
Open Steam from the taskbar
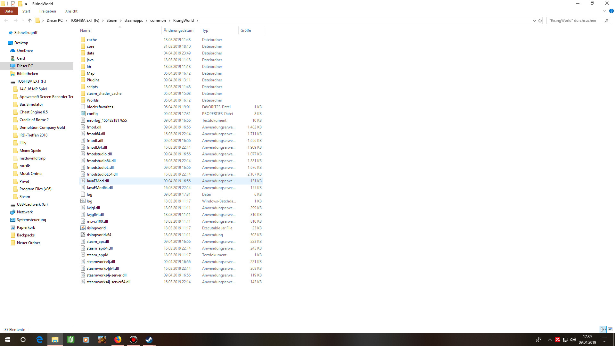tap(149, 340)
